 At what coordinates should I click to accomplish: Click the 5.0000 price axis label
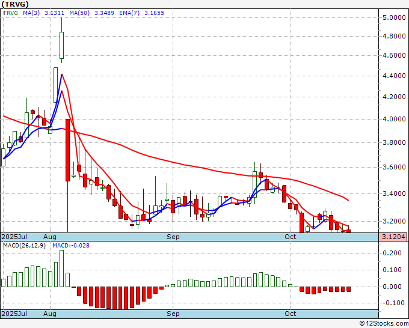[394, 17]
